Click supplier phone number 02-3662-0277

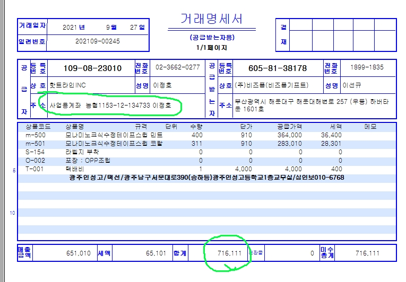177,68
